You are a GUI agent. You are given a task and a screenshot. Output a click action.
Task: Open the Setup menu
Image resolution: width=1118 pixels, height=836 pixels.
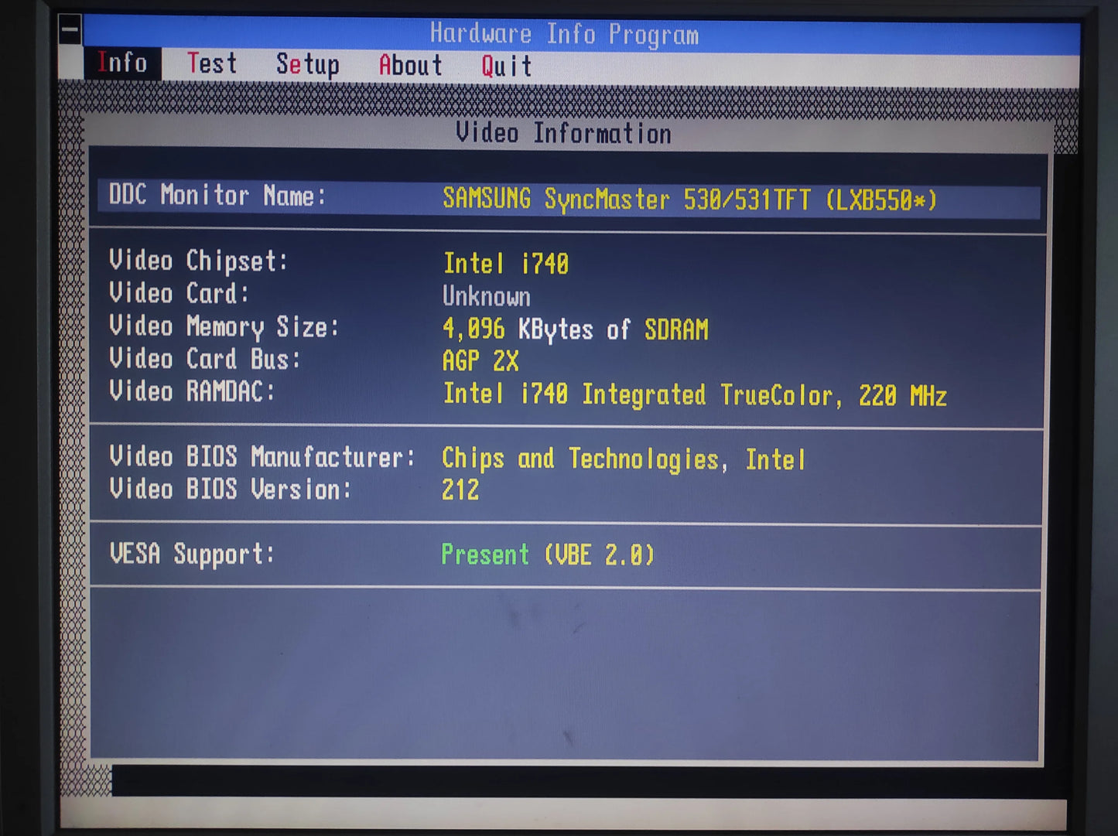[307, 65]
